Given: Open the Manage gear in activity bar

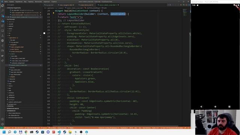Looking at the screenshot, I should tap(3, 124).
